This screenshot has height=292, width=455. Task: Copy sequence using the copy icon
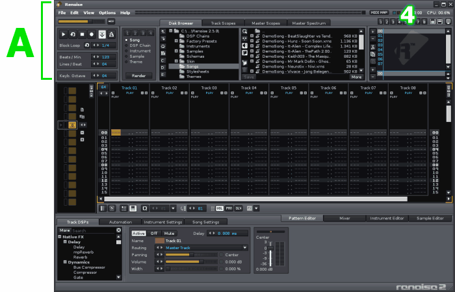373,54
